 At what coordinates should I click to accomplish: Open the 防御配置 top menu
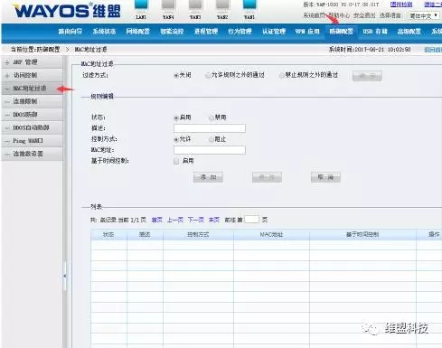coord(341,32)
